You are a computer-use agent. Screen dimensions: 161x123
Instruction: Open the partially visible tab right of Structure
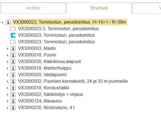(x=147, y=8)
